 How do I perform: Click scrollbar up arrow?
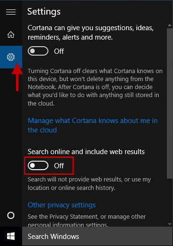click(x=170, y=25)
